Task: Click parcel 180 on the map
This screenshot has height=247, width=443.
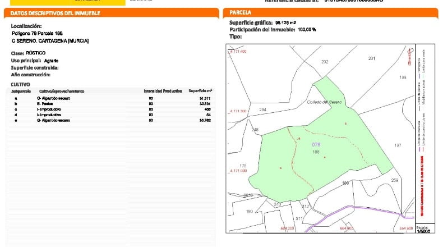Action: pyautogui.click(x=250, y=211)
